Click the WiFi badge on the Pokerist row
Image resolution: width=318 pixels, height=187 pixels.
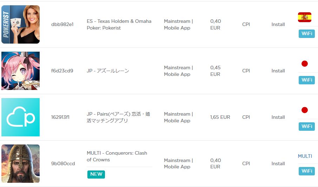[307, 33]
